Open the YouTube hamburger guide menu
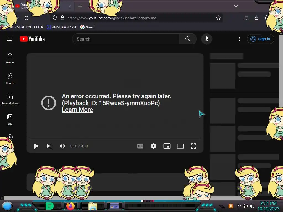283x212 pixels. (10, 39)
